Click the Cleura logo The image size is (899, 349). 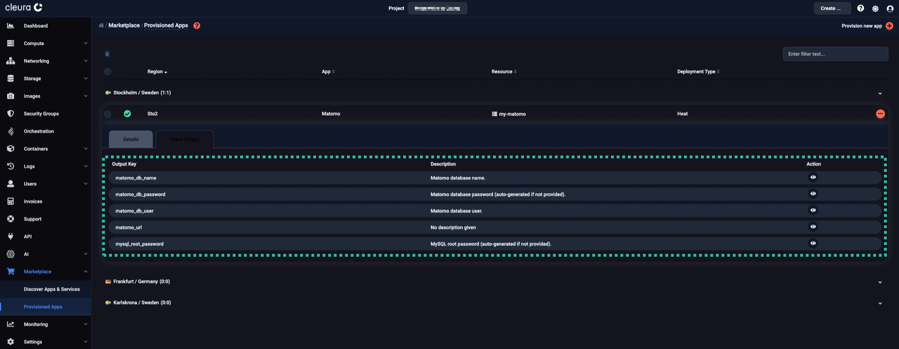(24, 7)
